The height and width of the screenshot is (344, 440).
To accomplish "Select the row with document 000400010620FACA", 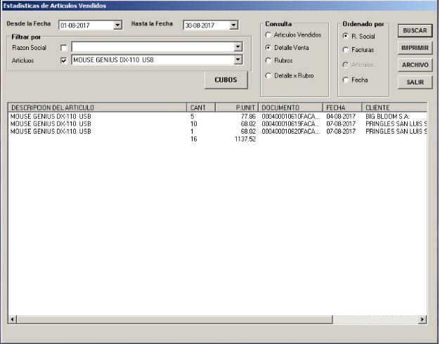I will coord(218,132).
